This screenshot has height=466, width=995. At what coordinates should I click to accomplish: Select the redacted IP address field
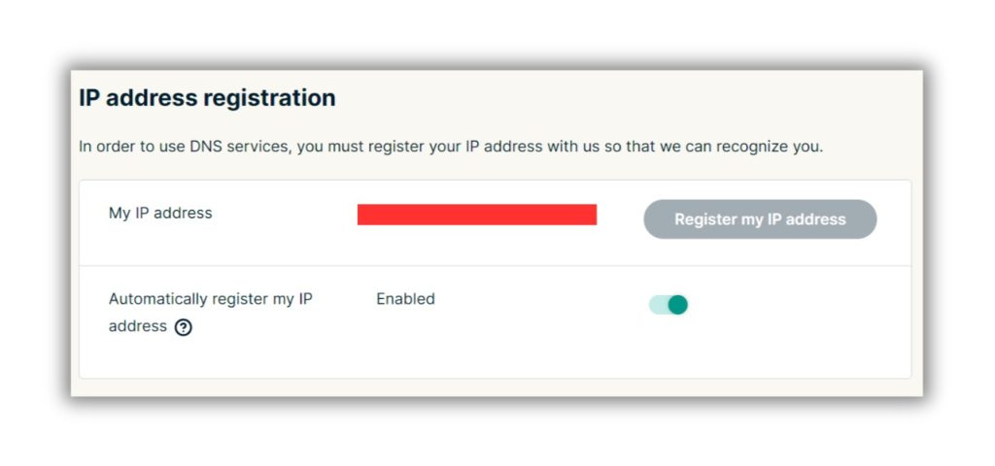tap(476, 215)
